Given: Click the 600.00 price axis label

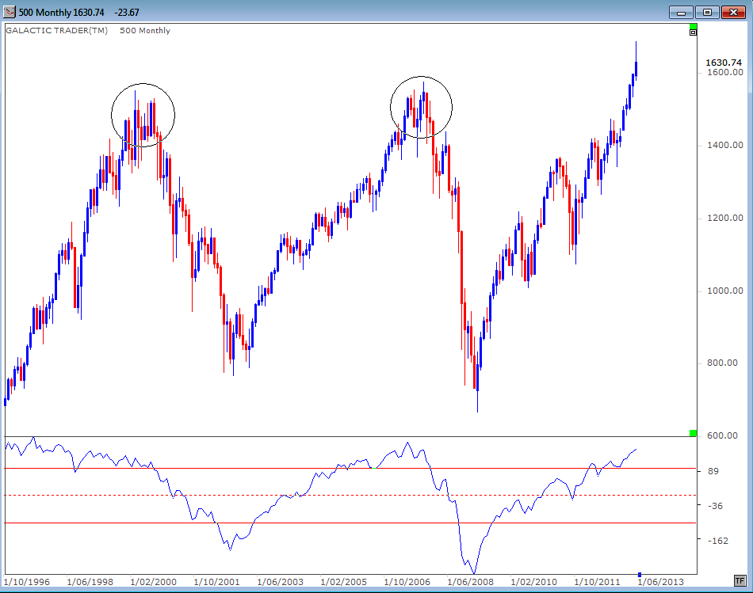Looking at the screenshot, I should click(x=722, y=435).
